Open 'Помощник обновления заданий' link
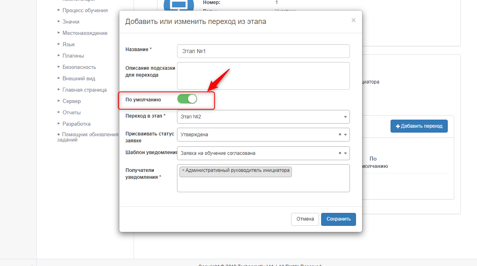Viewport: 477px width, 266px height. [x=89, y=137]
